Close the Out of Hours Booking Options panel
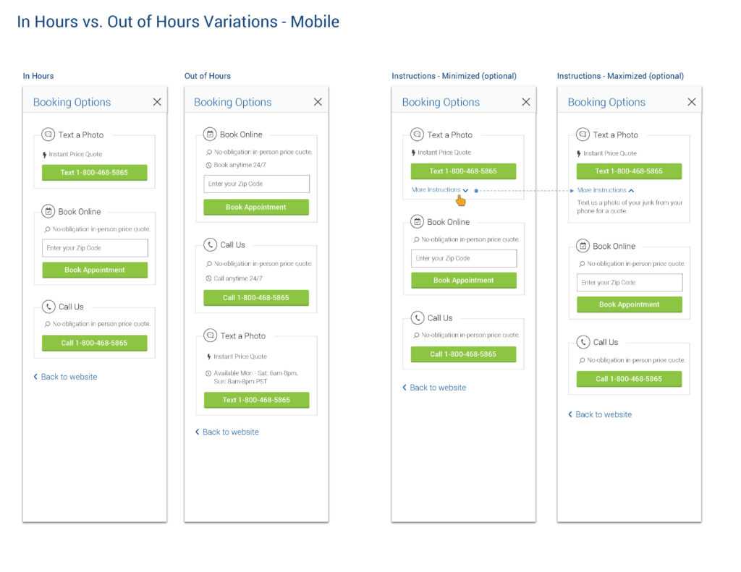Viewport: 741px width, 572px height. [318, 102]
